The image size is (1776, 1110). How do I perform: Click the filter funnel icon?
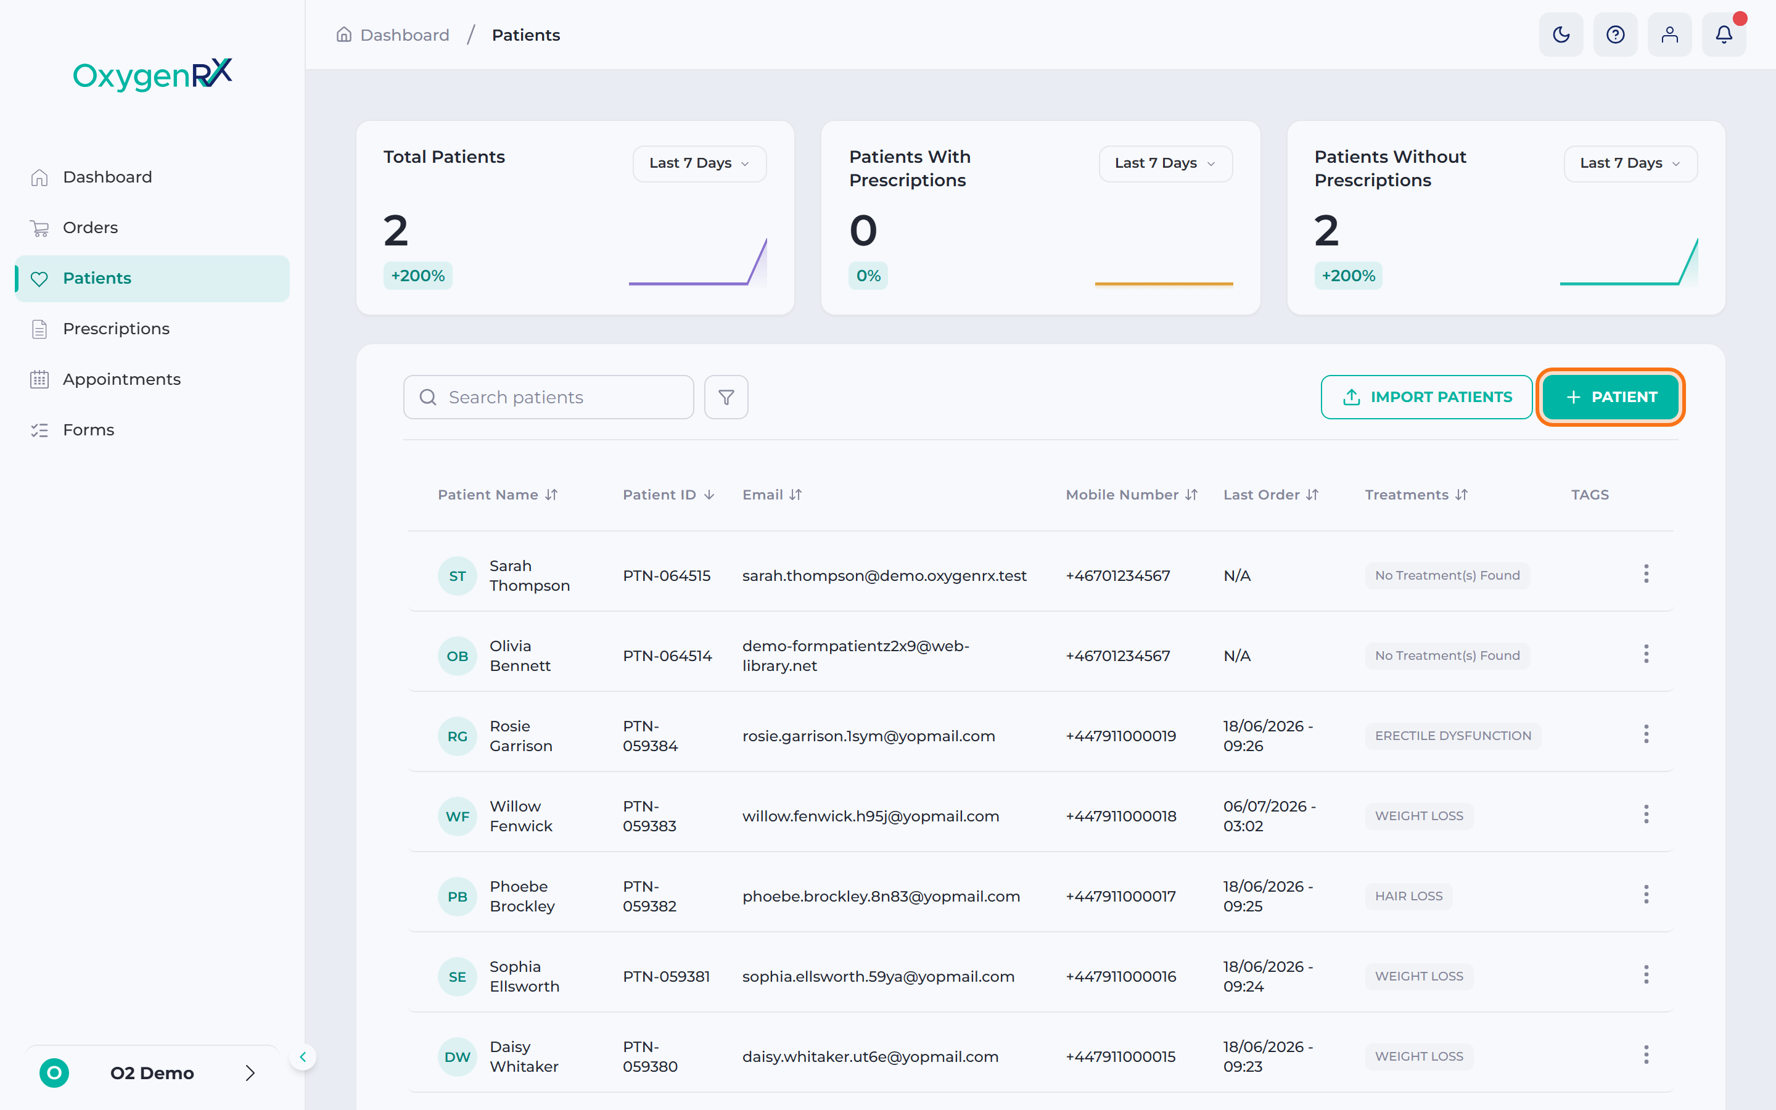click(x=726, y=397)
